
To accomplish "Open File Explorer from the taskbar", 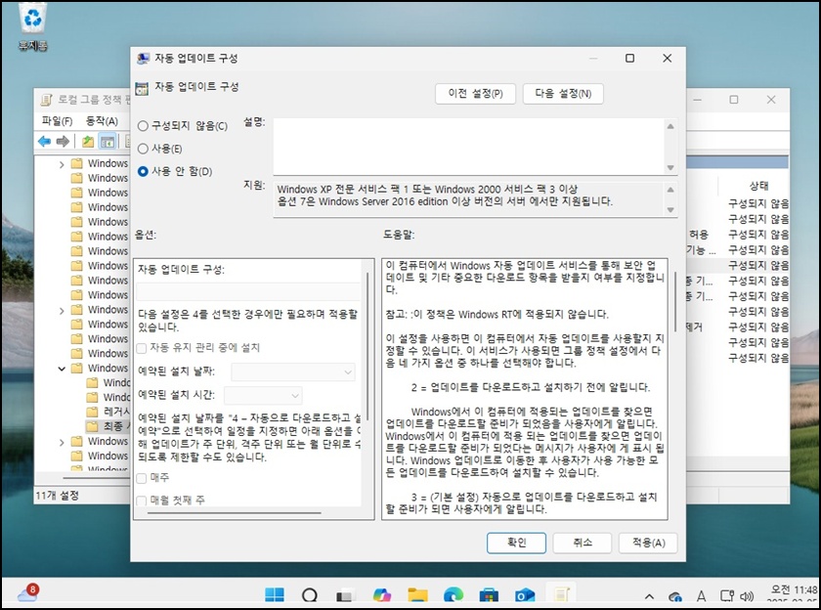I will (417, 594).
